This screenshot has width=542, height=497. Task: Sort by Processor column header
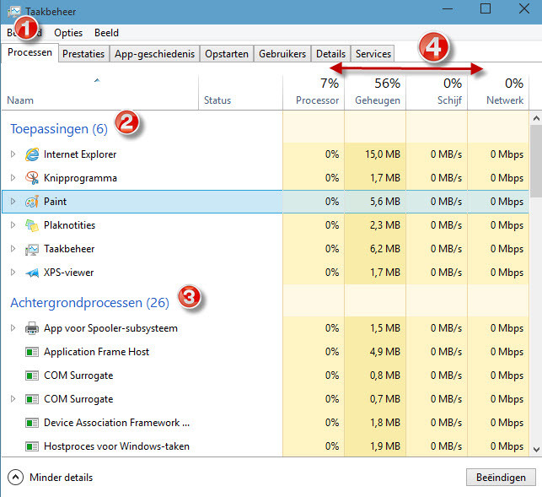(314, 92)
